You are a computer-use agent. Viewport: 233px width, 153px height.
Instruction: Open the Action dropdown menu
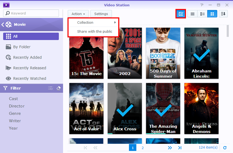(78, 14)
